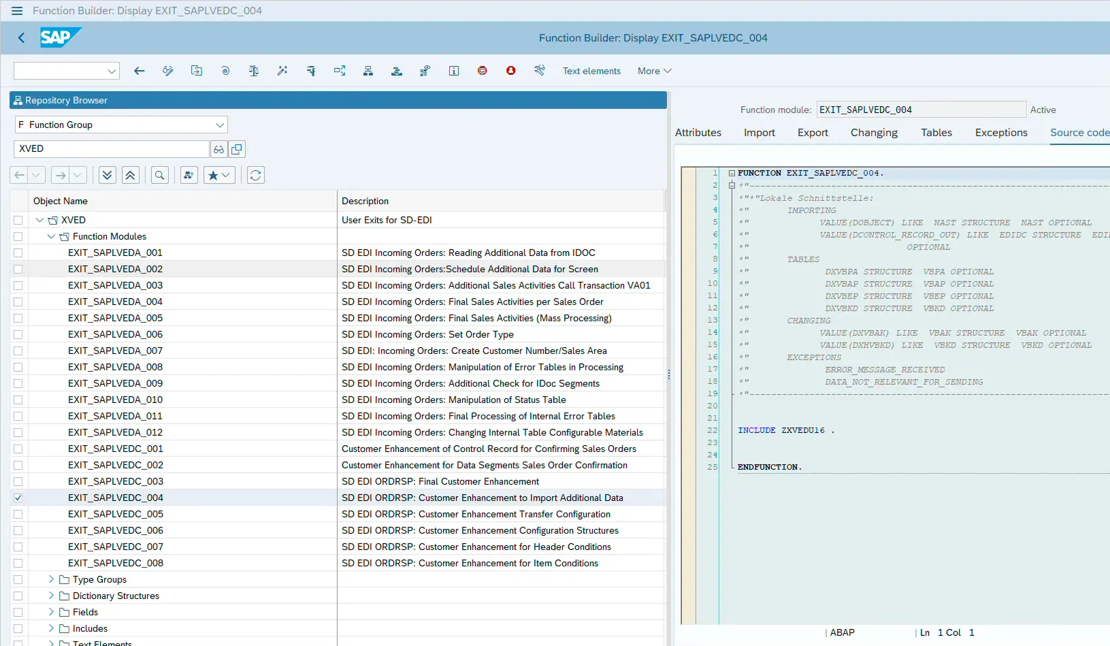The height and width of the screenshot is (646, 1110).
Task: Click the Refresh object list icon
Action: 255,175
